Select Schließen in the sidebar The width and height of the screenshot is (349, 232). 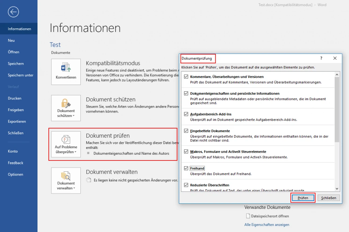click(19, 133)
